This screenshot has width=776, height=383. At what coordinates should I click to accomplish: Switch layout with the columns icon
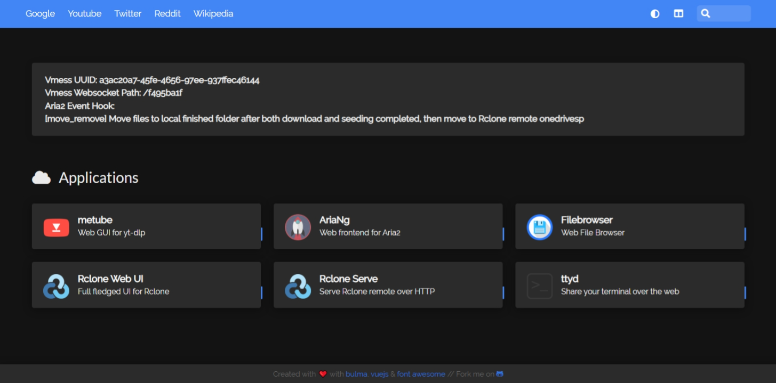click(x=678, y=14)
